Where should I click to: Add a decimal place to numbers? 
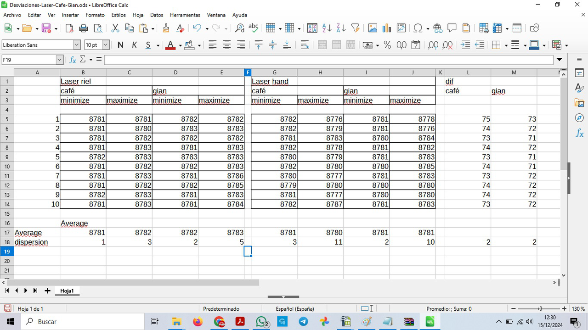pos(433,45)
